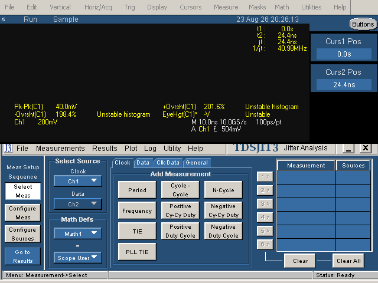Open the scope Help menu
The image size is (378, 283).
point(340,7)
